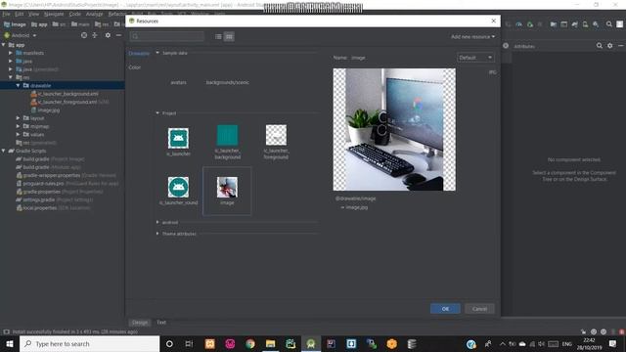Switch to Design tab
The image size is (626, 352).
[x=139, y=323]
